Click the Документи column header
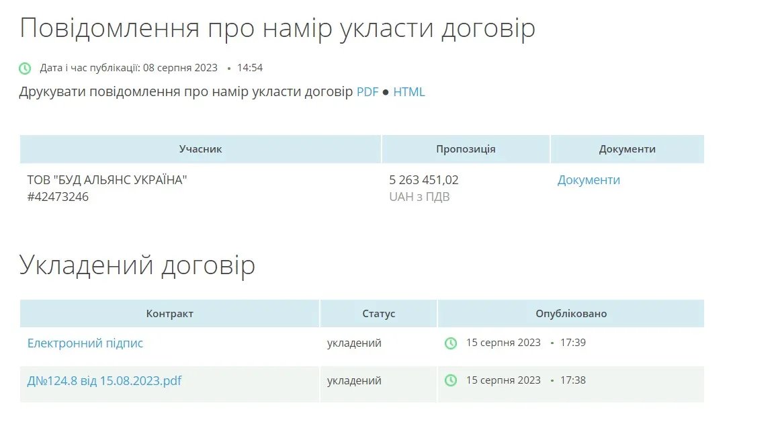 [627, 149]
